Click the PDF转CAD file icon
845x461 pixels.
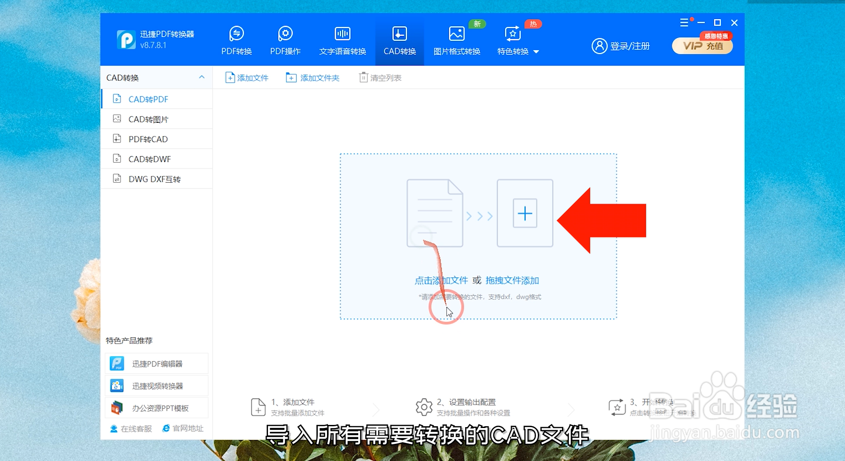pyautogui.click(x=117, y=139)
